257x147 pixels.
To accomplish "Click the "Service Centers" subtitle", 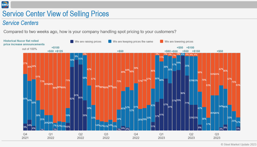I will coord(20,23).
